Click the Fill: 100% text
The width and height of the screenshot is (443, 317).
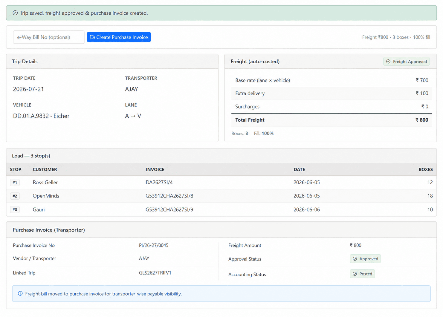click(x=264, y=133)
